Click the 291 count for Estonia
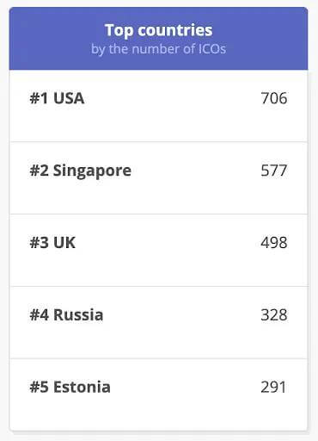 (x=273, y=387)
